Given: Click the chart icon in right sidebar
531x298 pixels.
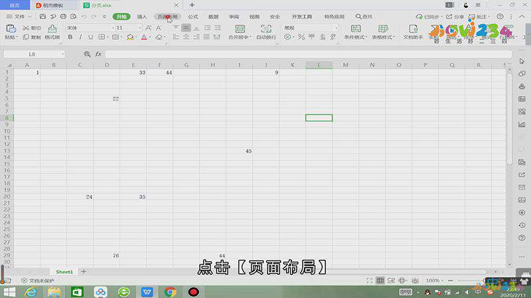Looking at the screenshot, I should 522,124.
